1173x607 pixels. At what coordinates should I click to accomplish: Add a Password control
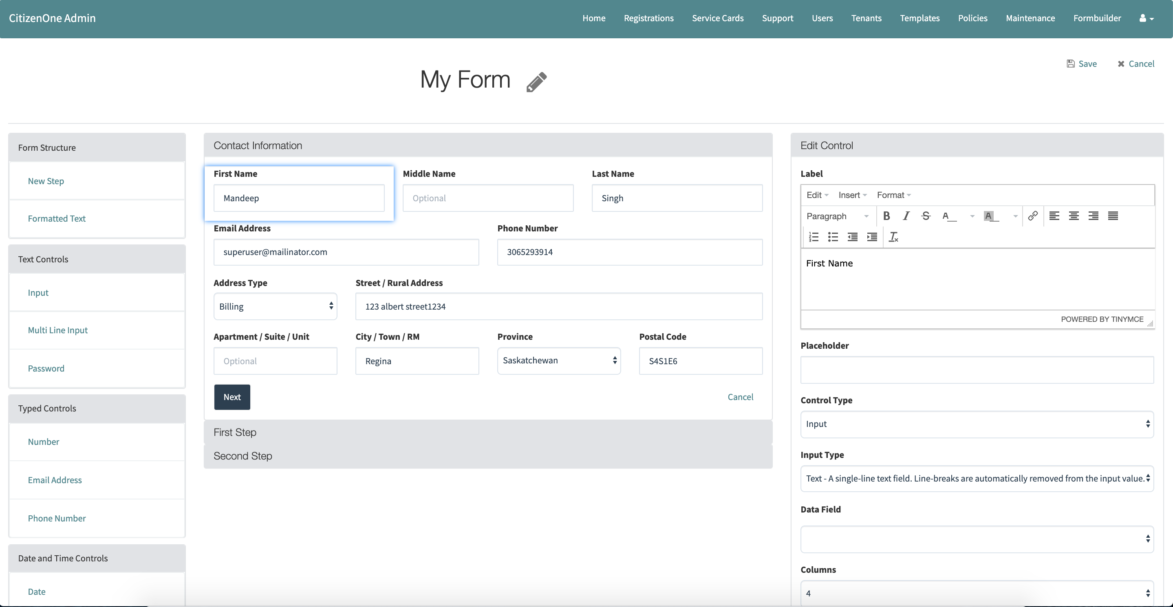[x=97, y=369]
